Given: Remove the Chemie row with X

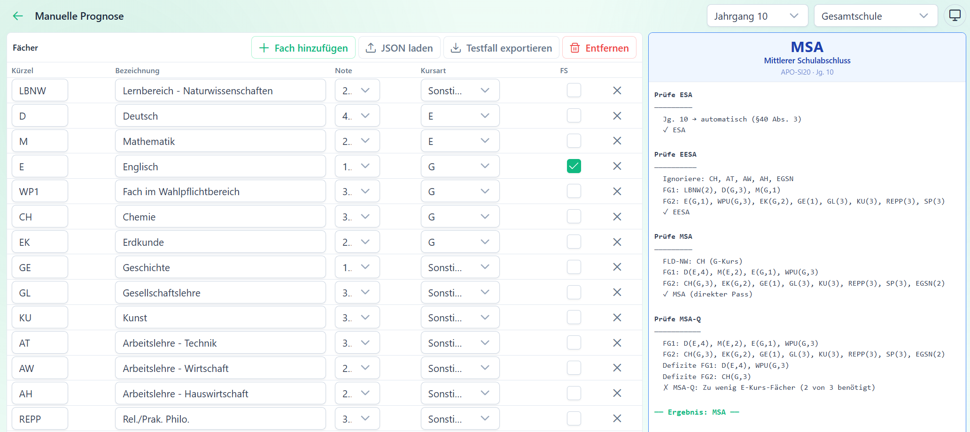Looking at the screenshot, I should (x=617, y=217).
